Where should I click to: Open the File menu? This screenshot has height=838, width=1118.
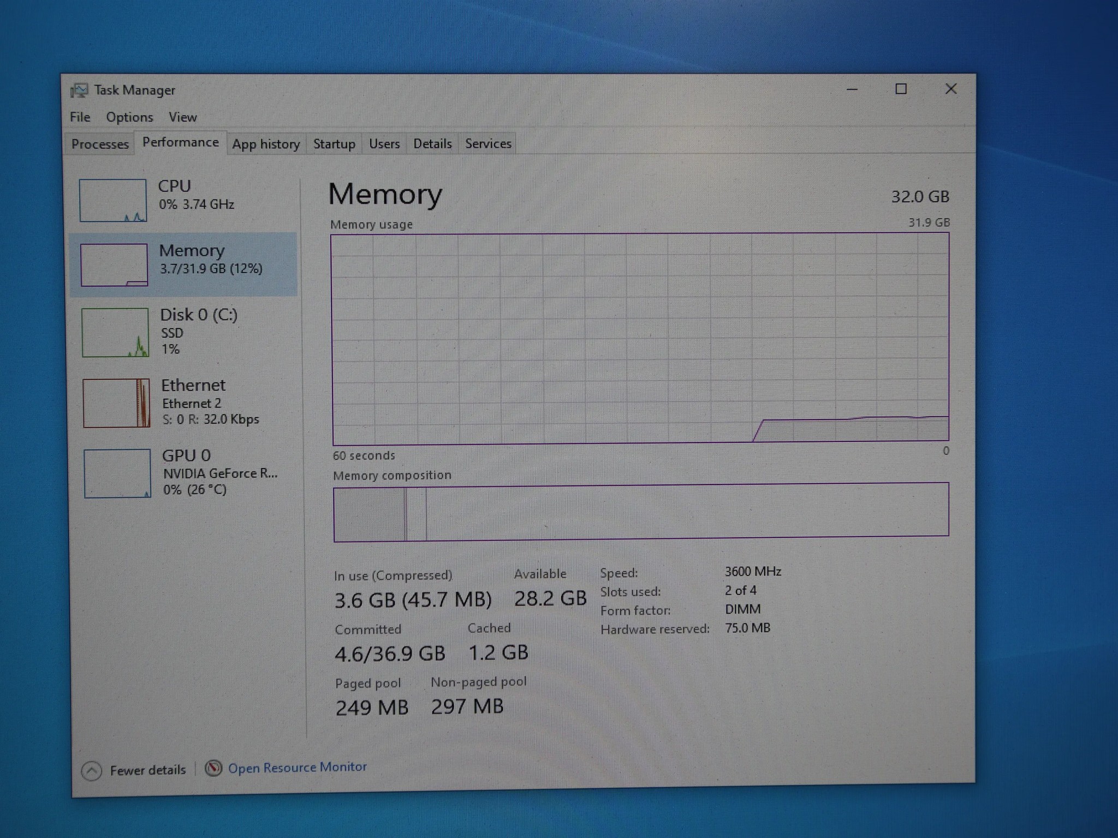[x=80, y=117]
